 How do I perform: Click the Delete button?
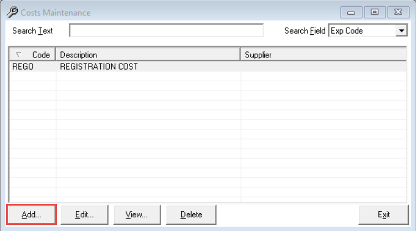(x=191, y=214)
